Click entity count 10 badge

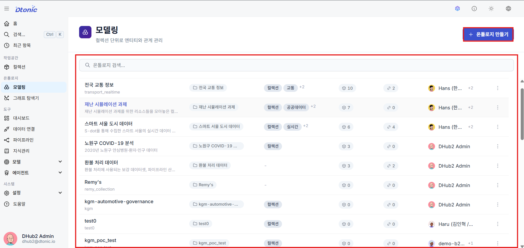coord(347,88)
